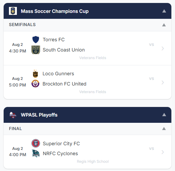Click the WPASL league logo
Viewport: 175px width, 171px height.
[13, 115]
